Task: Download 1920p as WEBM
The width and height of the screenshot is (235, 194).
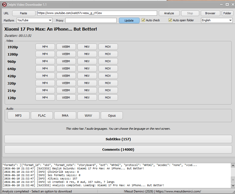Action: click(x=66, y=47)
